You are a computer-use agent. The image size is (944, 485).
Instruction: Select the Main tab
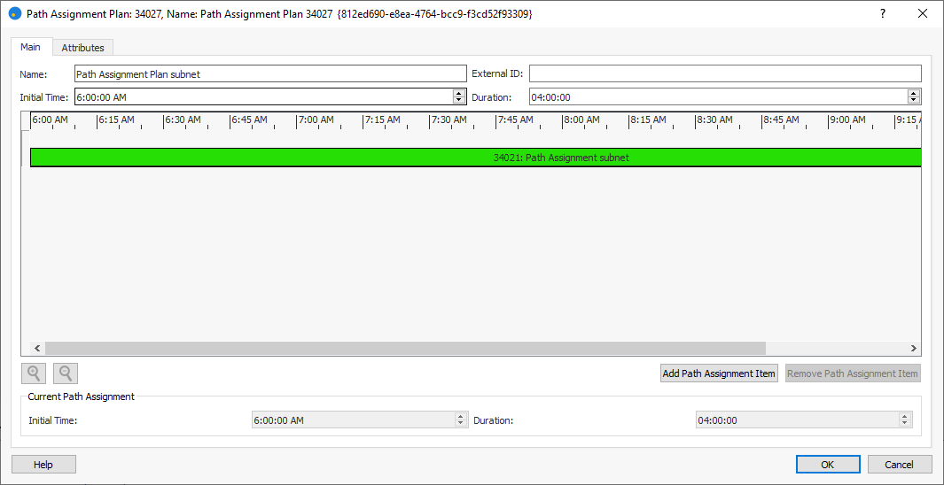pos(31,47)
